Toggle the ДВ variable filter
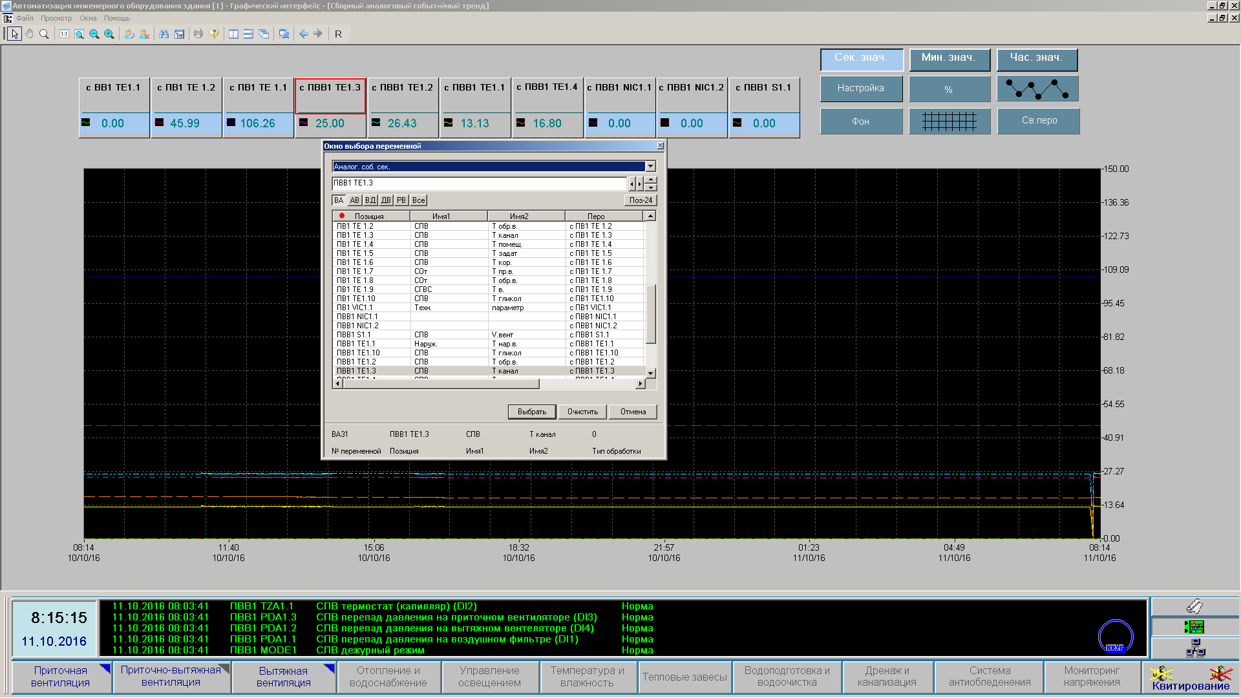Image resolution: width=1241 pixels, height=698 pixels. (x=386, y=200)
